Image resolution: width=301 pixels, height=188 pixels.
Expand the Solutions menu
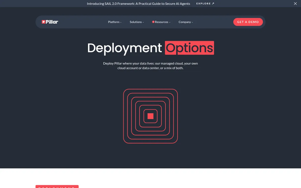tap(137, 22)
